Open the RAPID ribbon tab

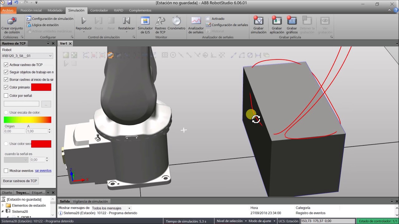point(118,10)
